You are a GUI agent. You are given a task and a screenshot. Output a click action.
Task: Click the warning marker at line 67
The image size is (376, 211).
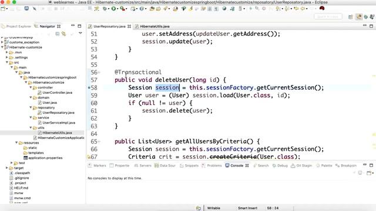[89, 157]
